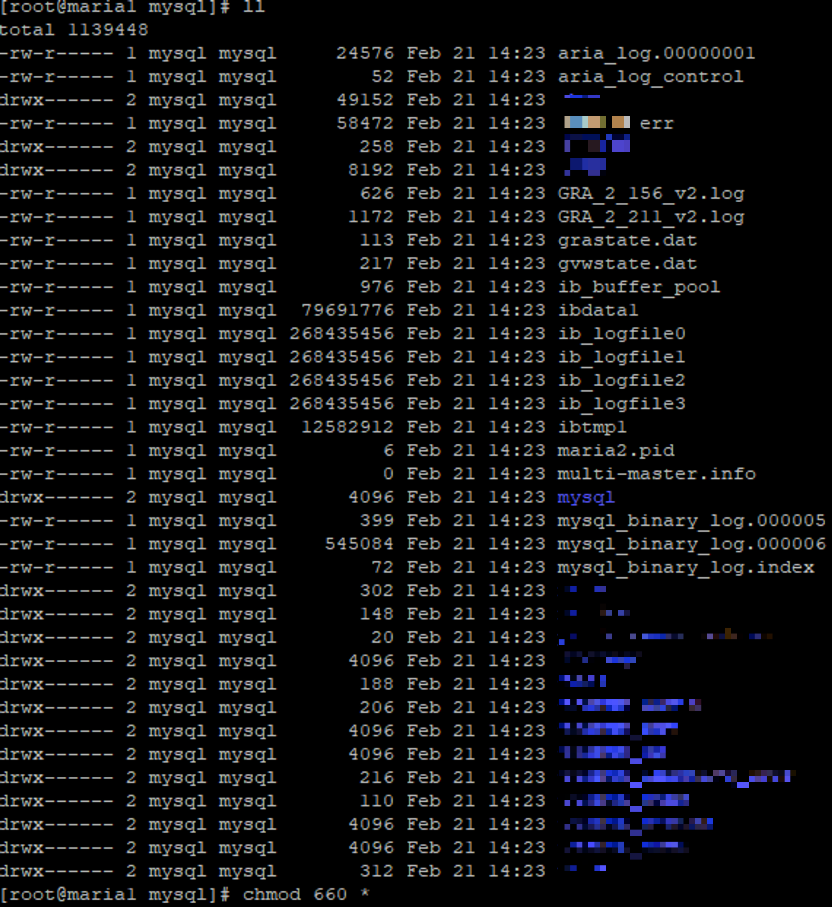The height and width of the screenshot is (907, 832).
Task: Click the GRA_2_156_v2.log filename
Action: (x=651, y=194)
